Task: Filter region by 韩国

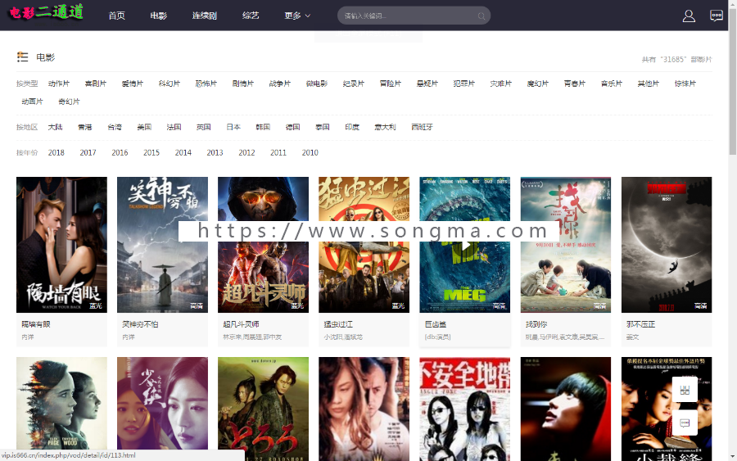Action: [263, 128]
